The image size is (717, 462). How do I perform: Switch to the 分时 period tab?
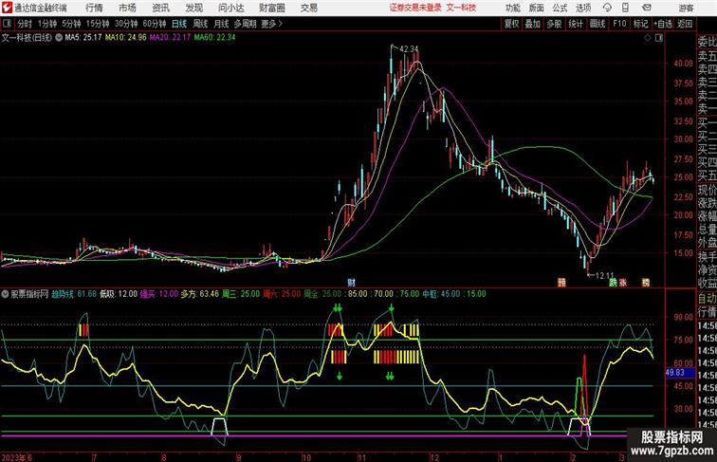[x=25, y=24]
